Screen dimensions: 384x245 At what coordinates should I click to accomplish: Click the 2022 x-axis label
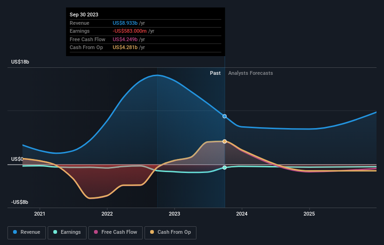(x=107, y=214)
